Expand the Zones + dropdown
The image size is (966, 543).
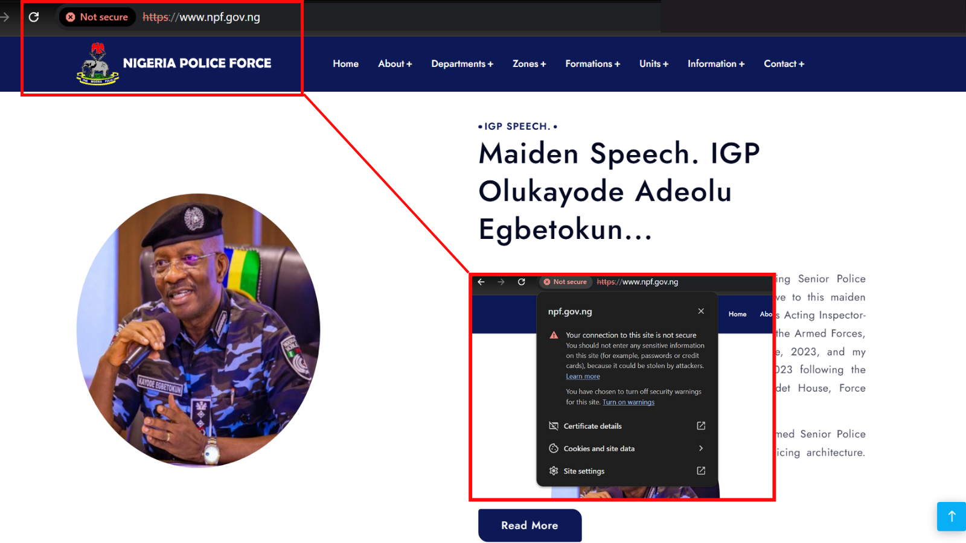(529, 64)
